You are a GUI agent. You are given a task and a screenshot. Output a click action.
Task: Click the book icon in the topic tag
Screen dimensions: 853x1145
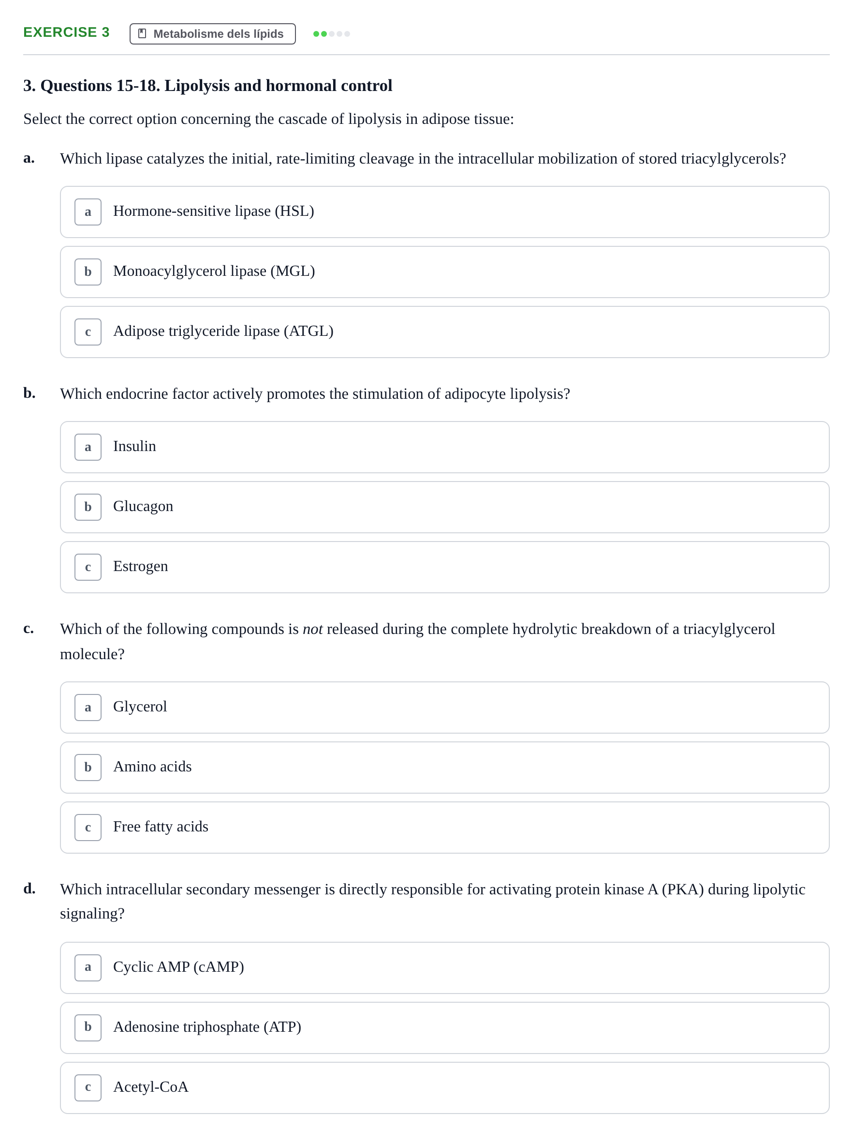143,33
